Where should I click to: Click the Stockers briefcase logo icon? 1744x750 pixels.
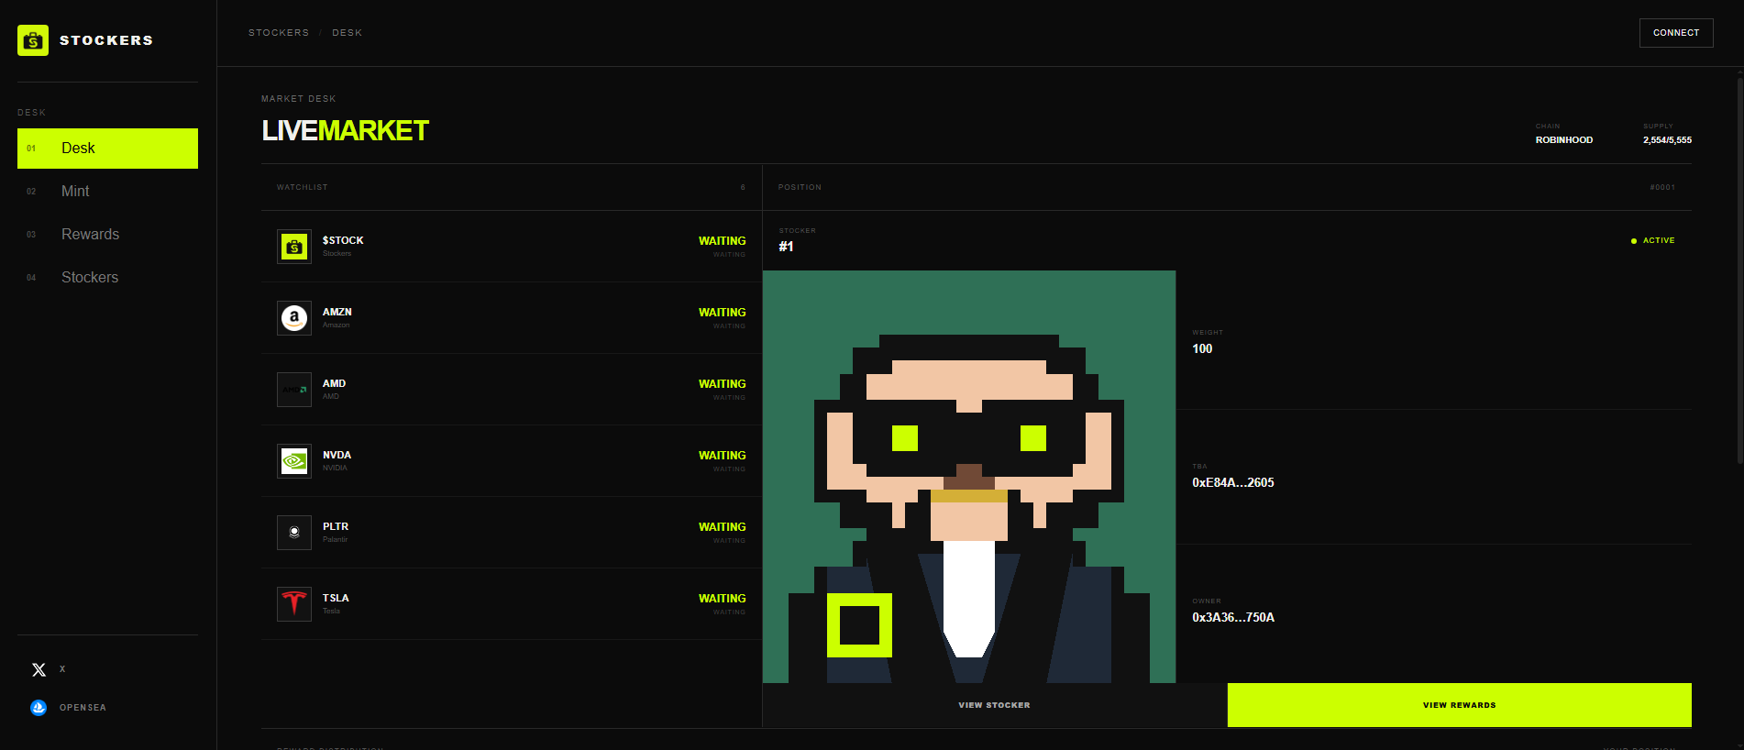click(33, 40)
